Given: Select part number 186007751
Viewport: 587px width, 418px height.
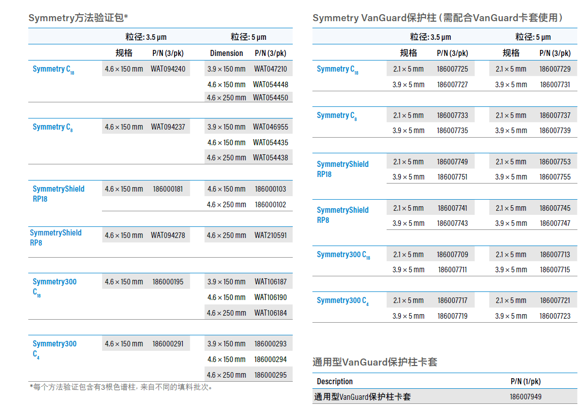Looking at the screenshot, I should pos(452,177).
